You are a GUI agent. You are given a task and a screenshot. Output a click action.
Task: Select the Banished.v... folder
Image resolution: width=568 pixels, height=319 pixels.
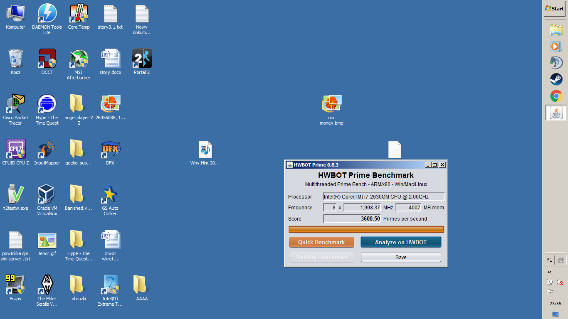coord(79,198)
